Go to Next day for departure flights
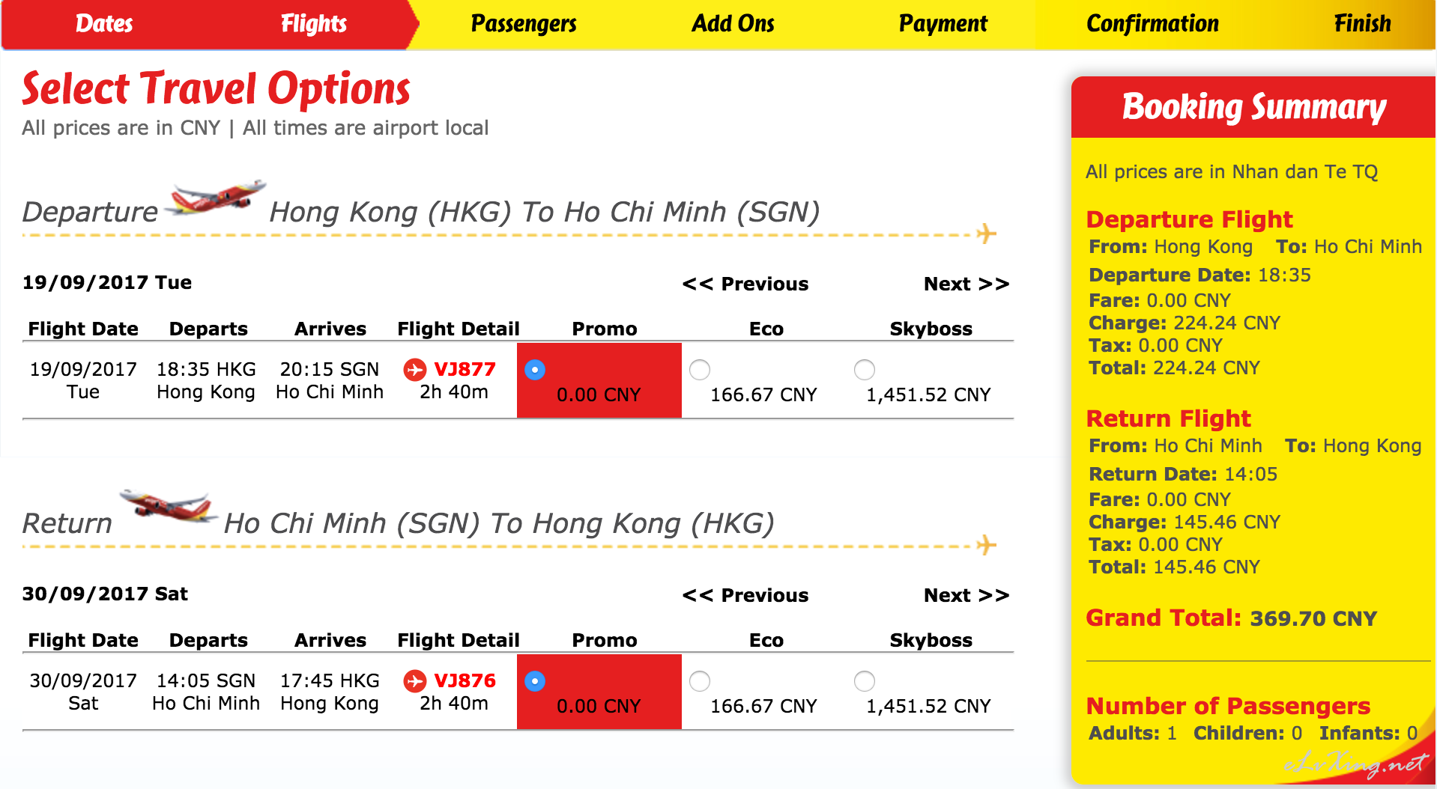The width and height of the screenshot is (1437, 789). (x=966, y=284)
